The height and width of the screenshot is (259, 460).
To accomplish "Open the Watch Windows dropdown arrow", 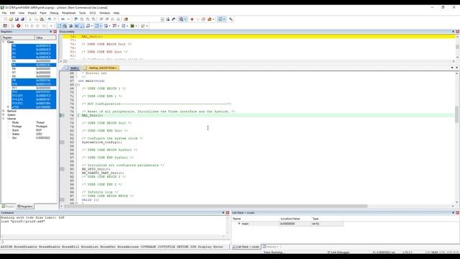I will click(92, 26).
